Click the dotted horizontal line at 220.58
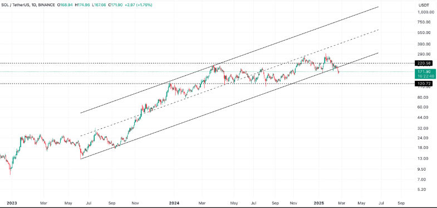This screenshot has width=437, height=208. pyautogui.click(x=207, y=64)
